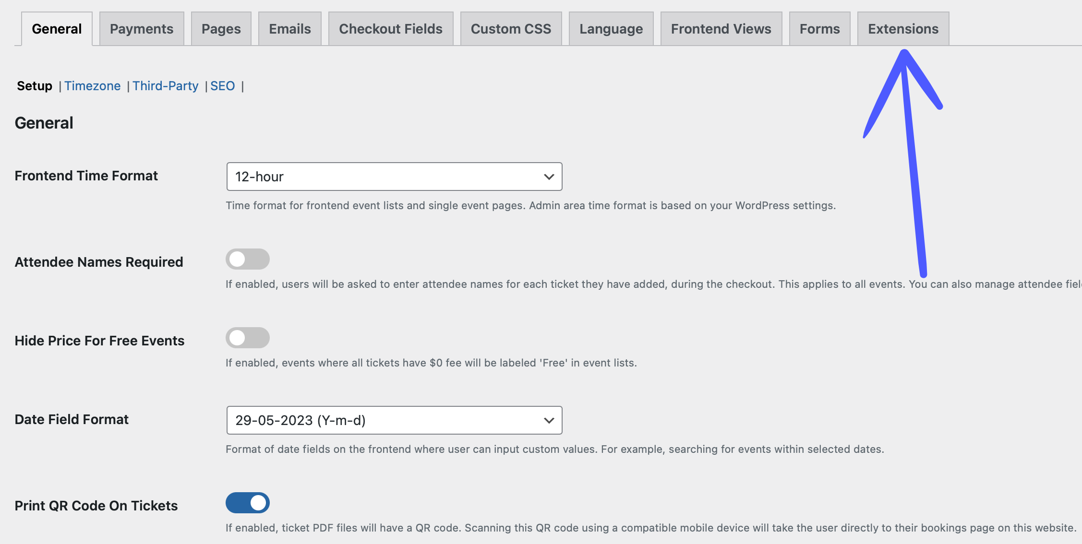This screenshot has height=544, width=1082.
Task: Click chevron arrow on 12-hour select
Action: tap(549, 177)
